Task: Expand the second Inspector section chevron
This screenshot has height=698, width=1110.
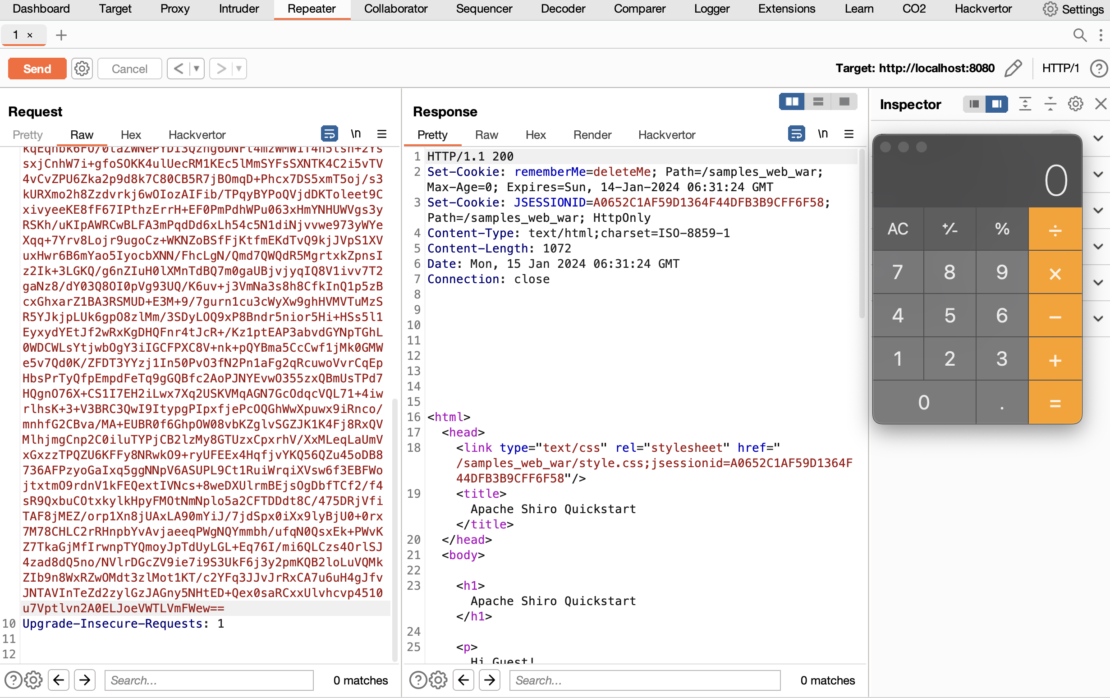Action: 1098,174
